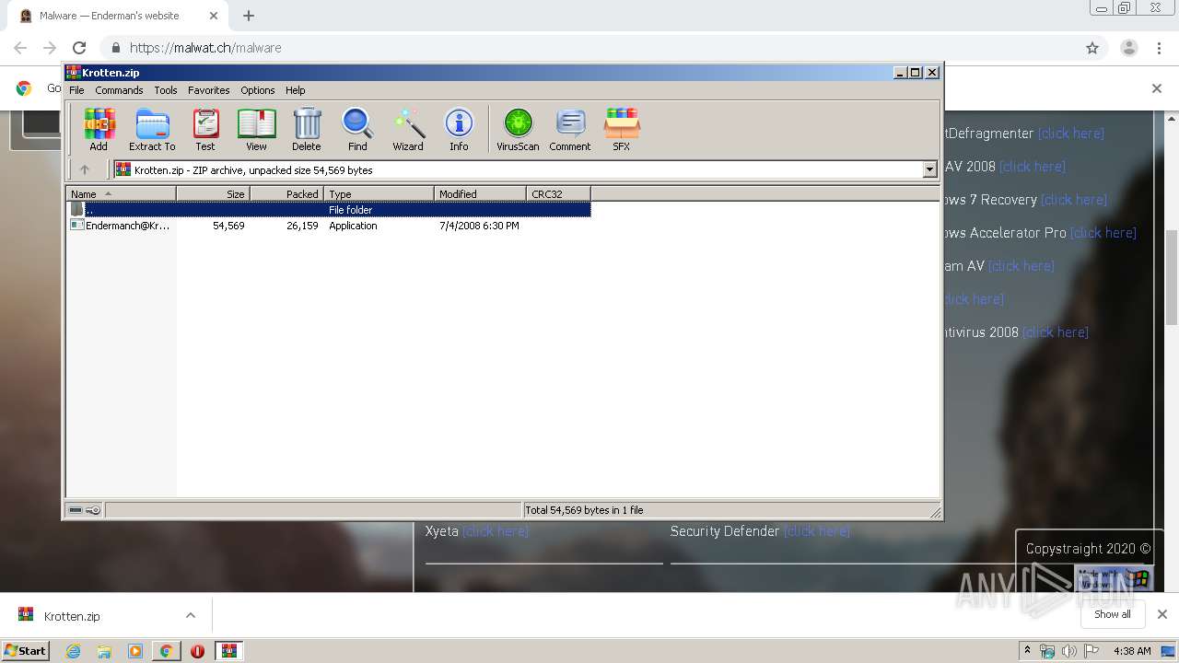This screenshot has width=1179, height=663.
Task: Open the Tools menu
Action: pos(166,90)
